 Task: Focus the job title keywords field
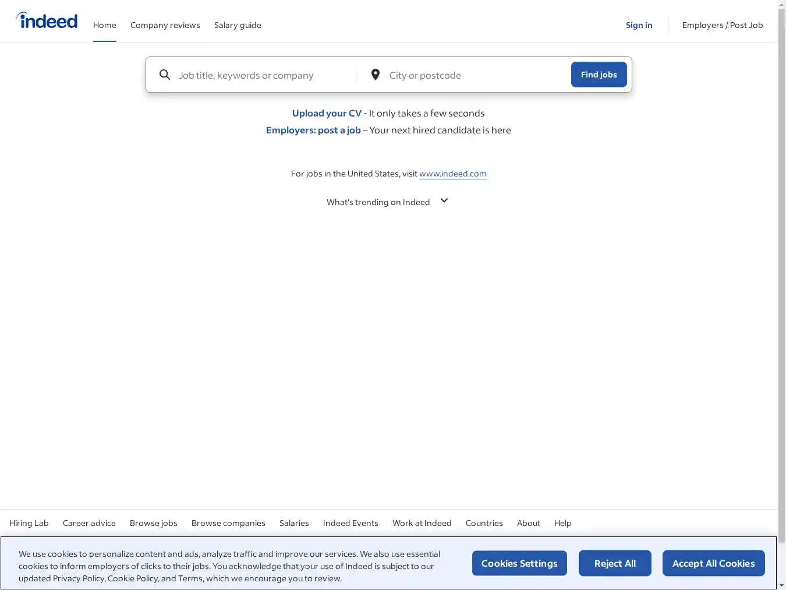(x=262, y=75)
